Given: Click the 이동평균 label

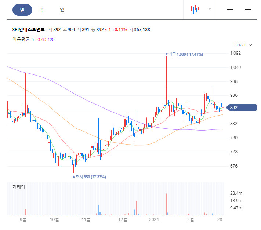Looking at the screenshot, I should coord(21,39).
